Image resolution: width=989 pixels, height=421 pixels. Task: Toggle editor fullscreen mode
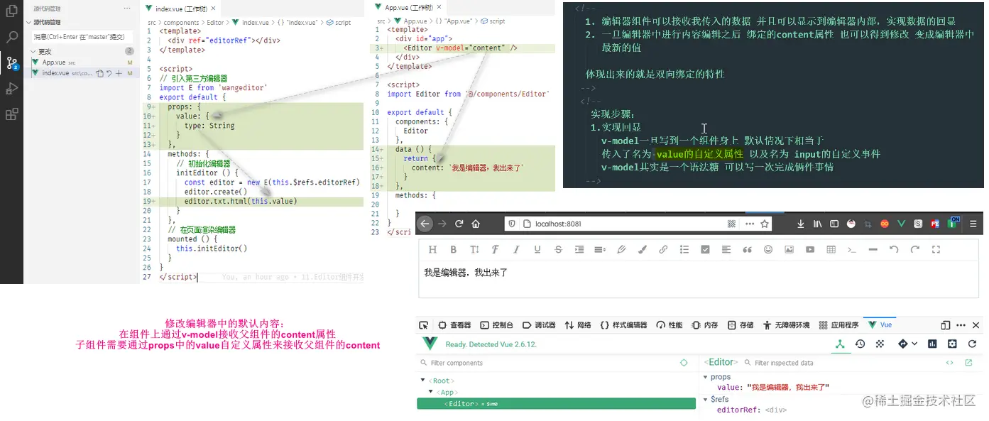pyautogui.click(x=936, y=250)
